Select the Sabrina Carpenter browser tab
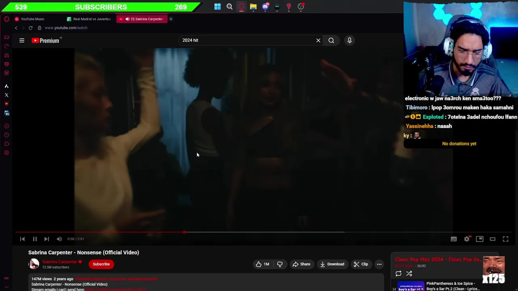Image resolution: width=518 pixels, height=291 pixels. pyautogui.click(x=142, y=19)
